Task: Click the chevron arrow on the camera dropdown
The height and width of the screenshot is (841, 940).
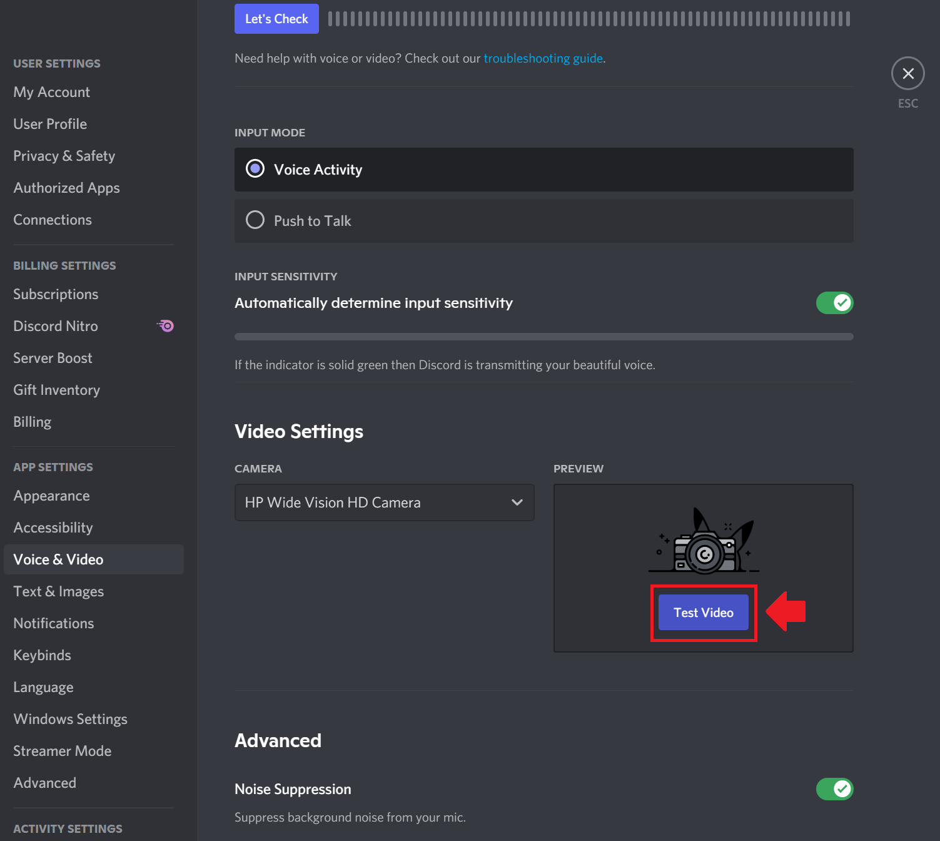Action: point(517,502)
